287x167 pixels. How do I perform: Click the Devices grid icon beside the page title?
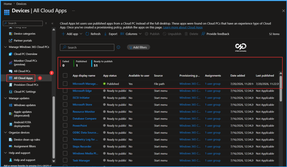coord(7,12)
